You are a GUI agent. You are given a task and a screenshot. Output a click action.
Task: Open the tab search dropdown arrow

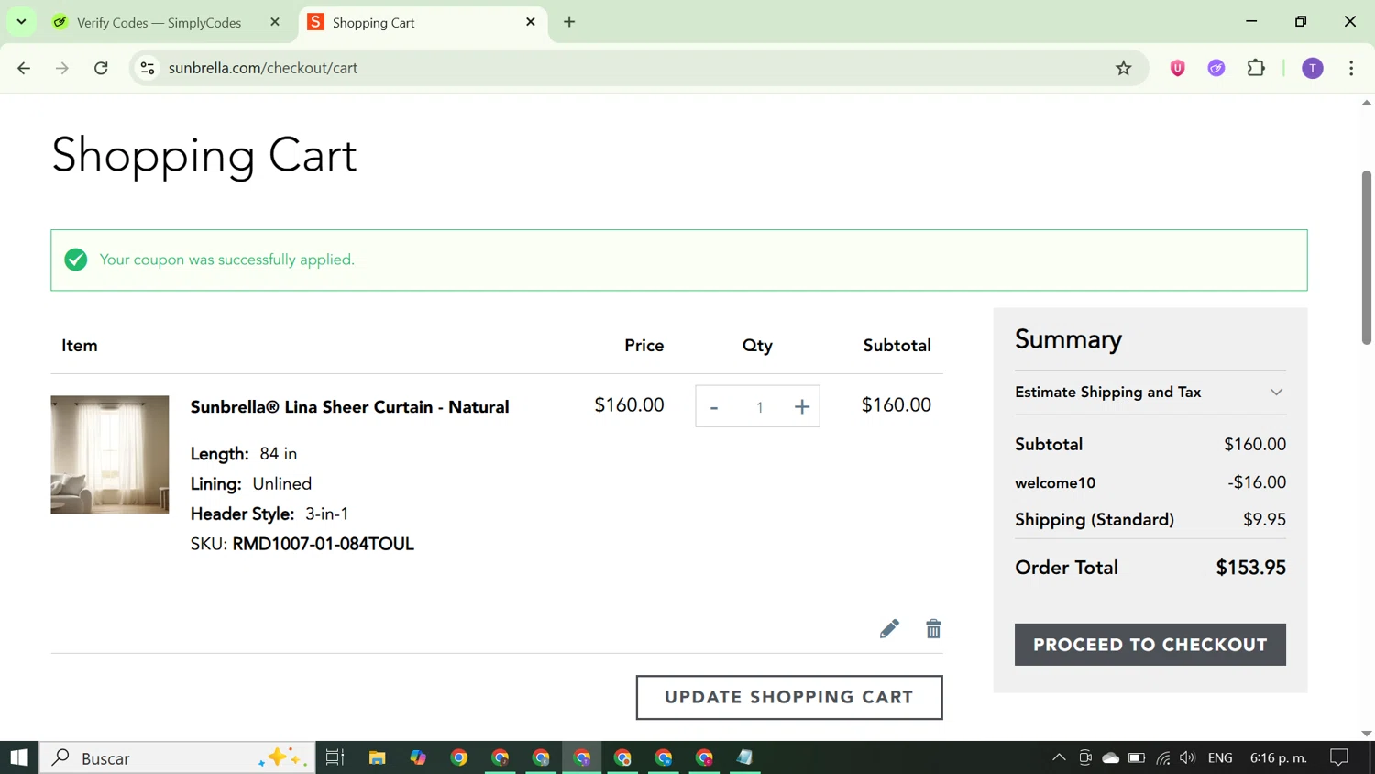(21, 22)
